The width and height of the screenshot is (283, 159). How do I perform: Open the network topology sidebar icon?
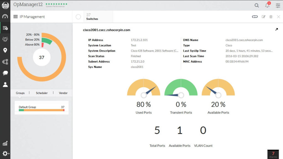5,62
